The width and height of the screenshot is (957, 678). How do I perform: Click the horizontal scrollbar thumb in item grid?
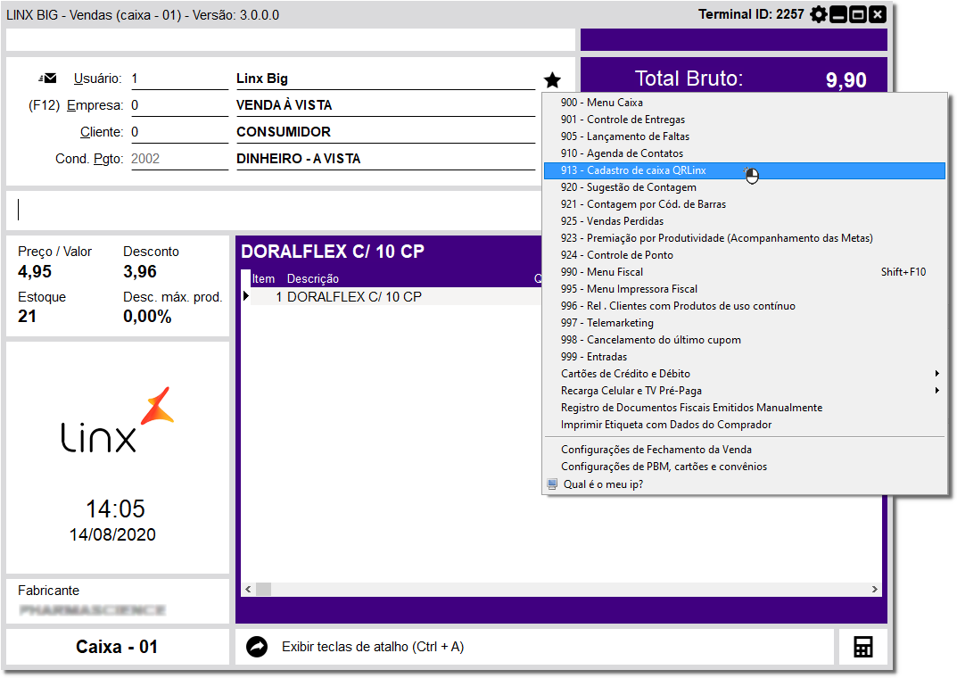[x=264, y=590]
